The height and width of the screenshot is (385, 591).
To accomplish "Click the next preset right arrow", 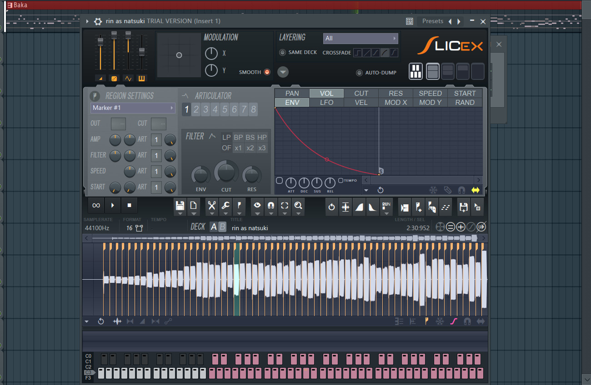I will click(459, 21).
